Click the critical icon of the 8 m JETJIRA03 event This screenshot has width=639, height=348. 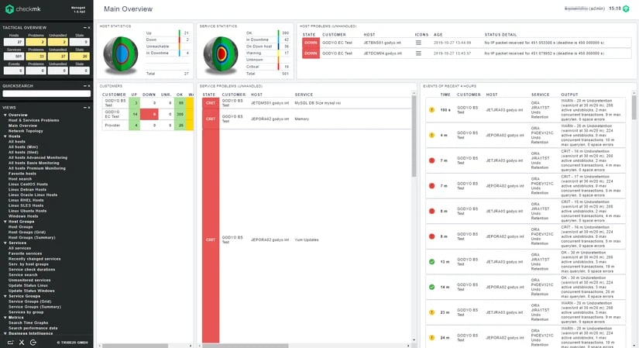[x=431, y=211]
